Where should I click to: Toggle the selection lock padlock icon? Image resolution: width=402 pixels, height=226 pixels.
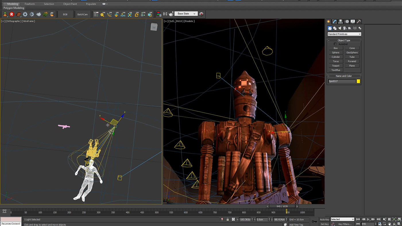[227, 219]
